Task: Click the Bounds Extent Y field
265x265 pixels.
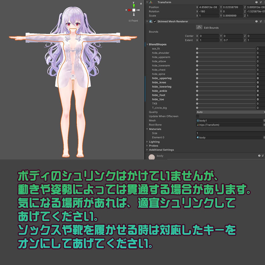Action: coord(233,40)
